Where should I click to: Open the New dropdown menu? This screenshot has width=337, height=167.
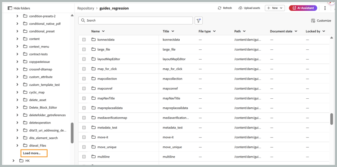tap(275, 8)
